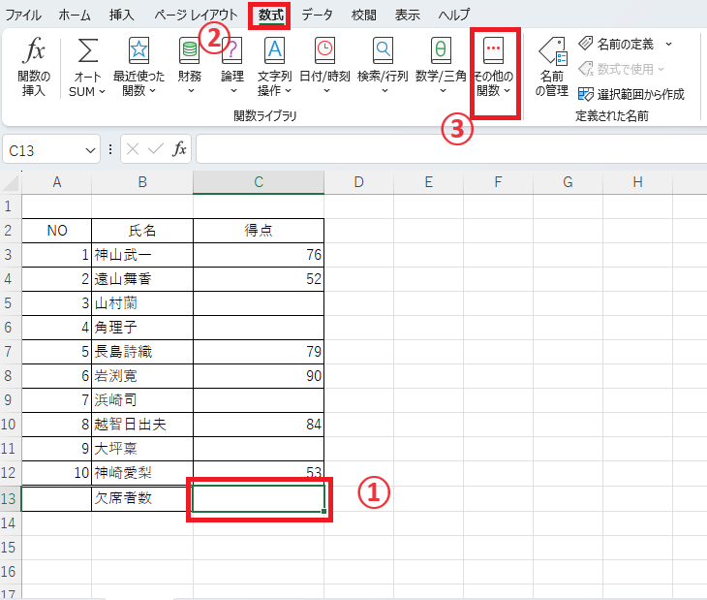This screenshot has width=707, height=600.
Task: Switch to the ページレイアウト tab
Action: (x=196, y=15)
